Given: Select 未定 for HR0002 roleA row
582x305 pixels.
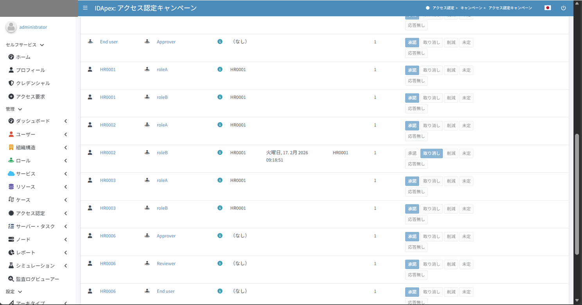Looking at the screenshot, I should coord(466,126).
